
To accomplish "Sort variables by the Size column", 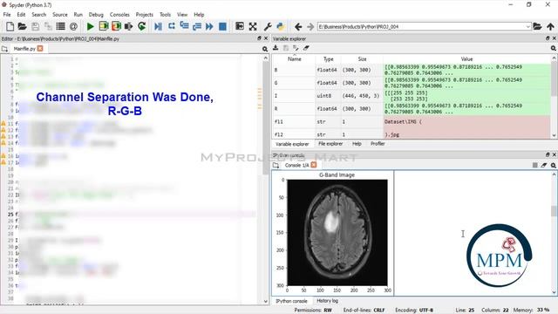I will (x=362, y=59).
